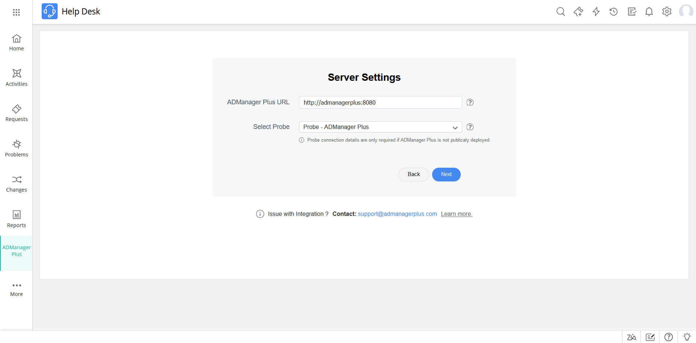696x343 pixels.
Task: Click the Server Settings heading
Action: click(364, 78)
